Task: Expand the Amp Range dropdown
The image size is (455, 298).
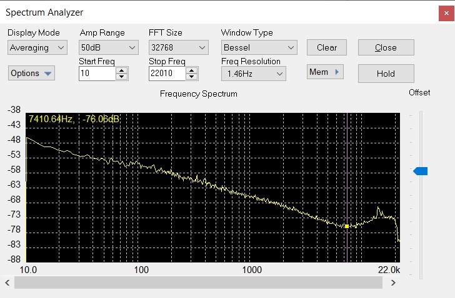Action: (109, 47)
